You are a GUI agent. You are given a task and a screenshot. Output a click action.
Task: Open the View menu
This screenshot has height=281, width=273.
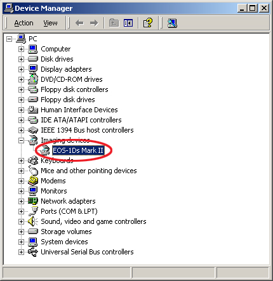coord(50,23)
